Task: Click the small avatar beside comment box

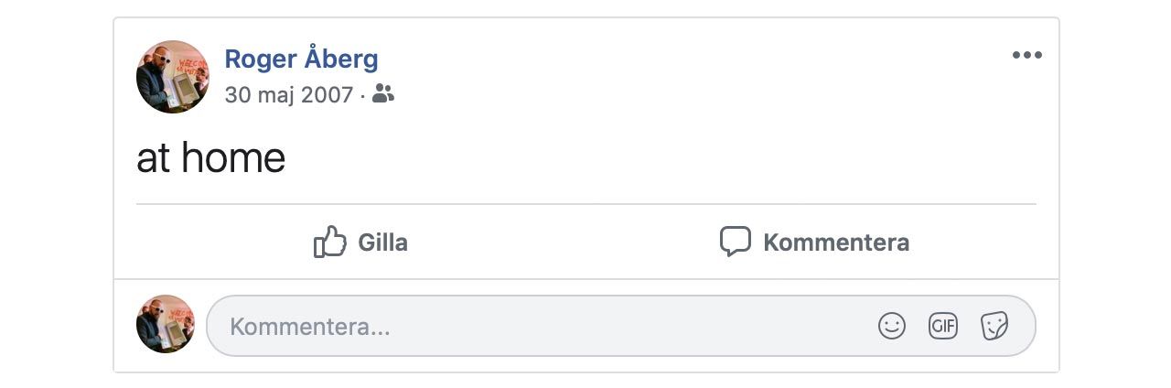Action: (166, 324)
